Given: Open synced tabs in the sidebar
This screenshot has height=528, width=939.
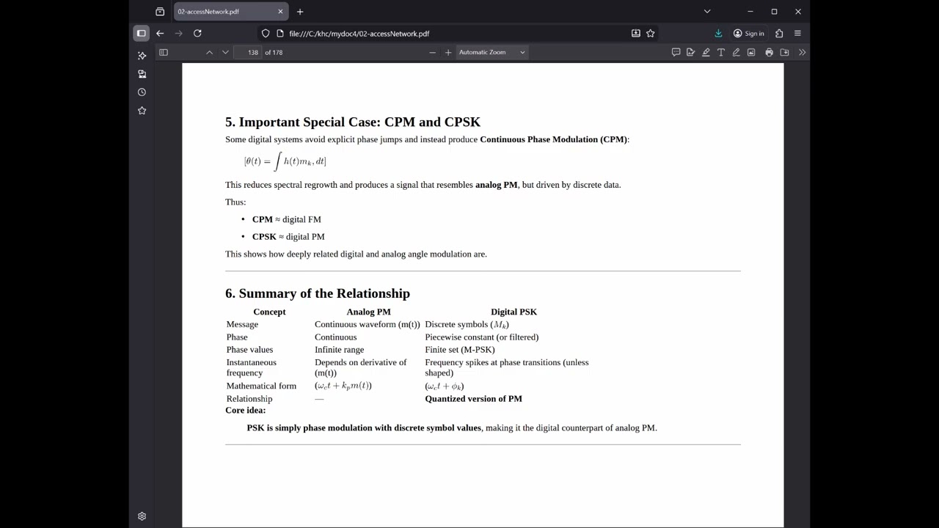Looking at the screenshot, I should 142,74.
